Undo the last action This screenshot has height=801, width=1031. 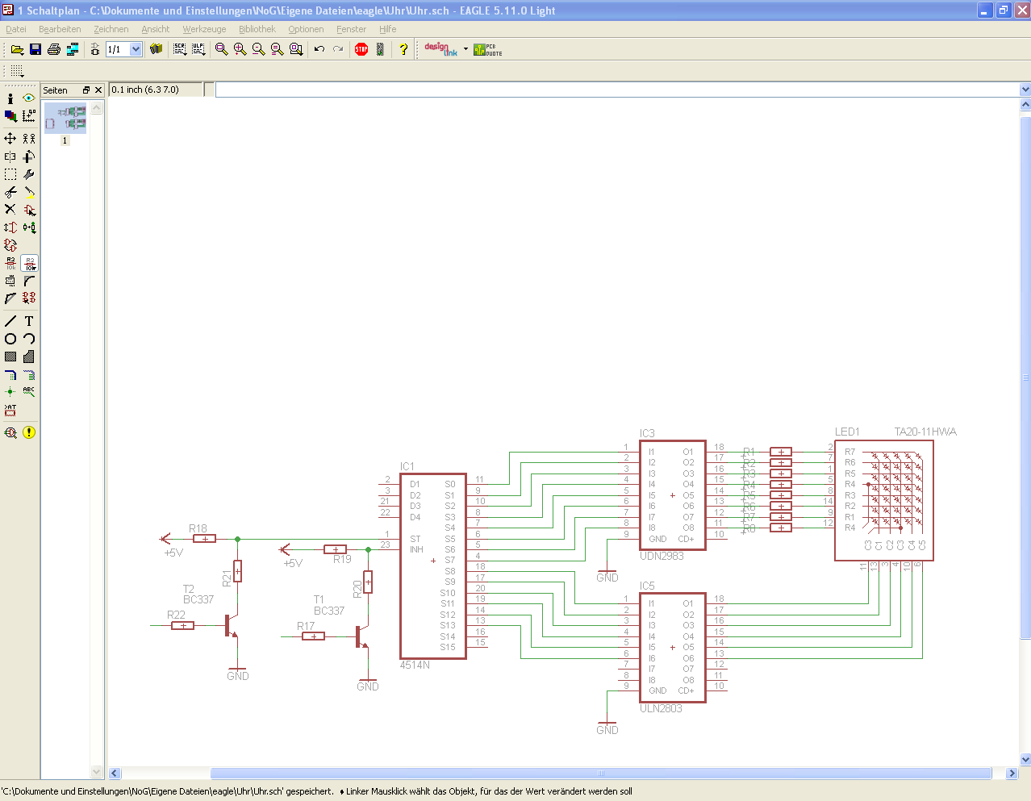(x=319, y=49)
